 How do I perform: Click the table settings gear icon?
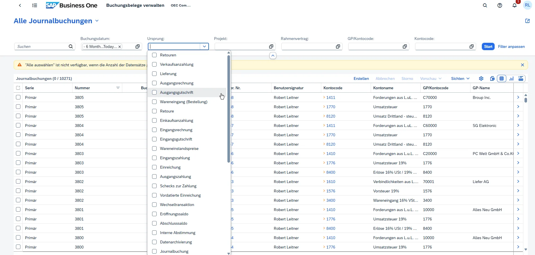(481, 78)
